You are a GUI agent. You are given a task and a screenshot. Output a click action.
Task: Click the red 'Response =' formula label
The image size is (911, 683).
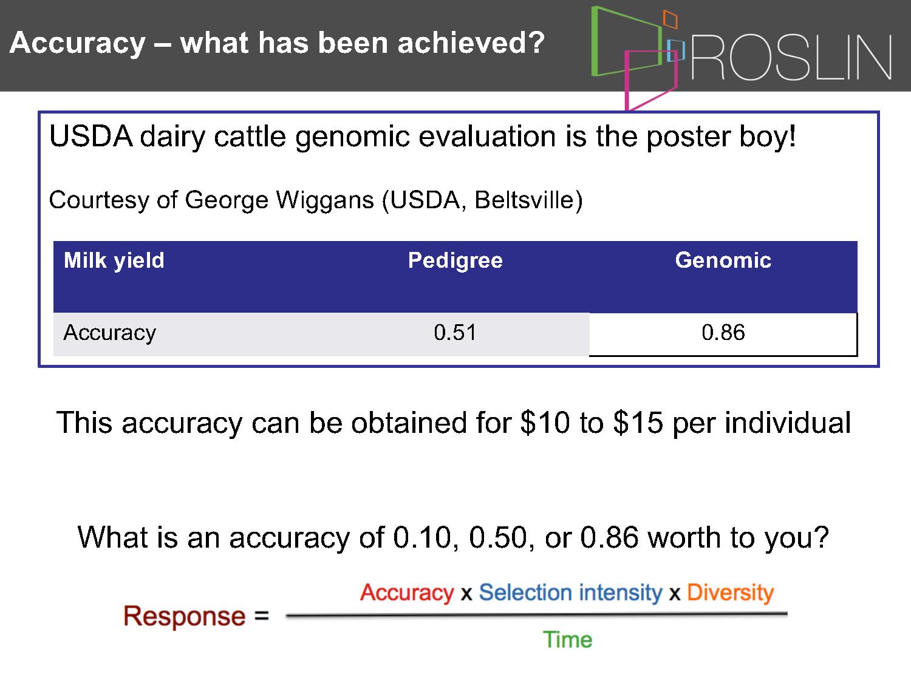point(196,616)
